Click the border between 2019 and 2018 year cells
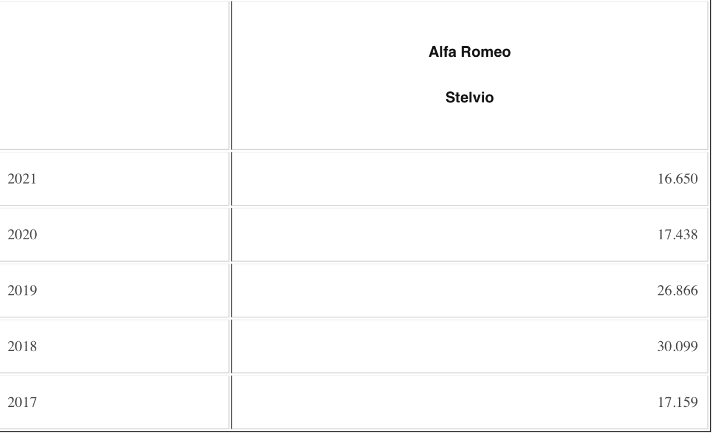 click(114, 318)
